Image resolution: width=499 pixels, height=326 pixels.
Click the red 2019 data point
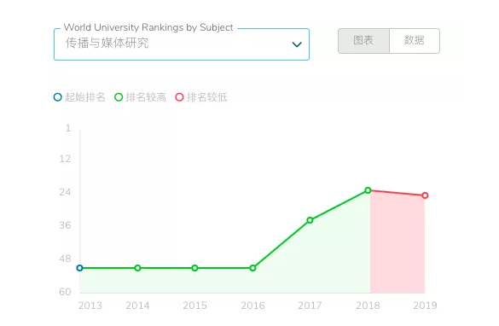(x=425, y=195)
